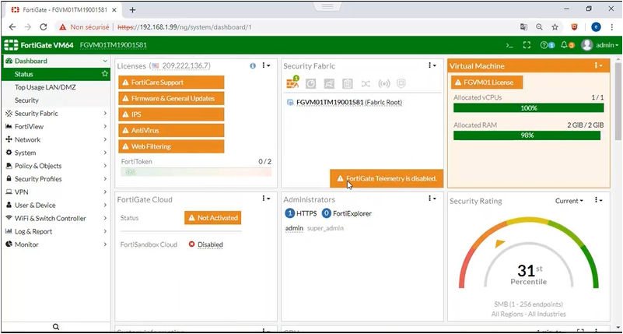Open the Security dashboard item
This screenshot has width=623, height=334.
point(26,100)
